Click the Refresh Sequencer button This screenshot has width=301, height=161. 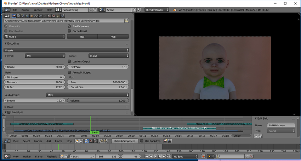pos(125,141)
